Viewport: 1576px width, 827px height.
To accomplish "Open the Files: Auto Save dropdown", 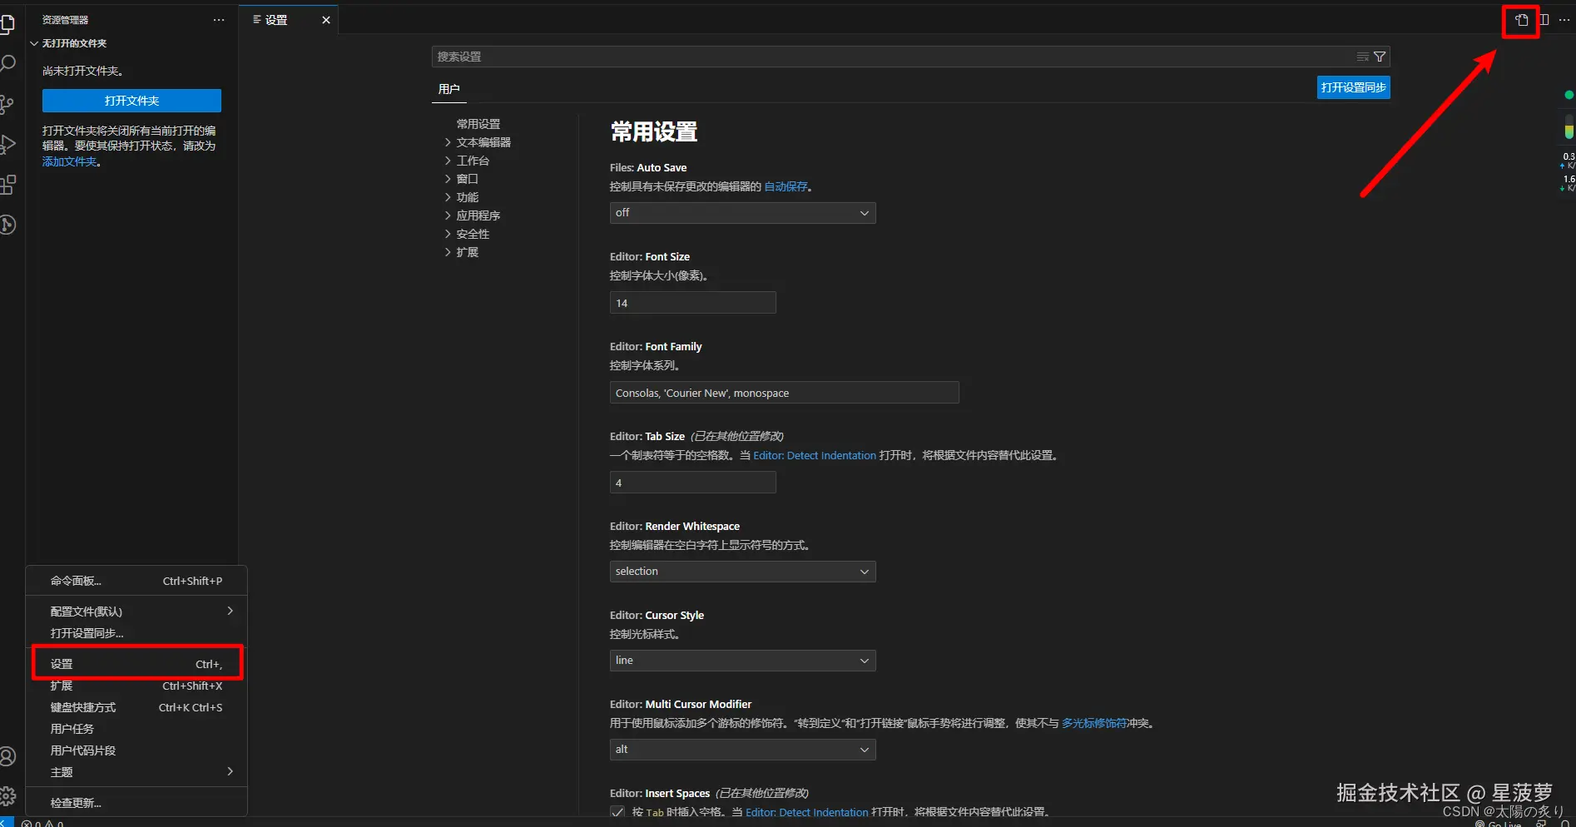I will 742,213.
